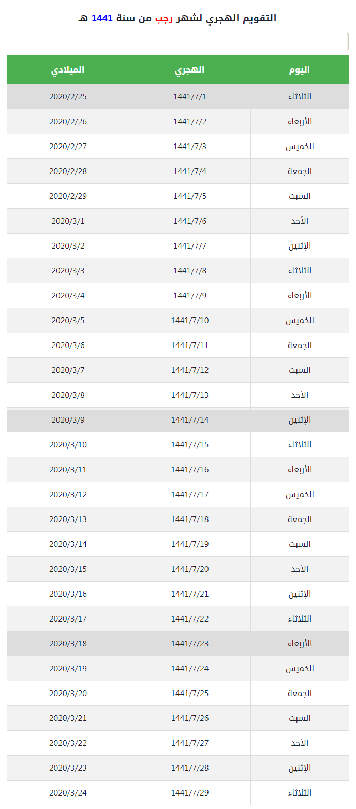Click Hijri date 1441/7/15
The image size is (356, 809).
[190, 445]
